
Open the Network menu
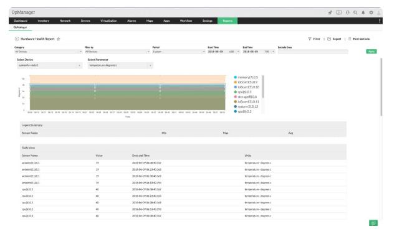coord(65,21)
